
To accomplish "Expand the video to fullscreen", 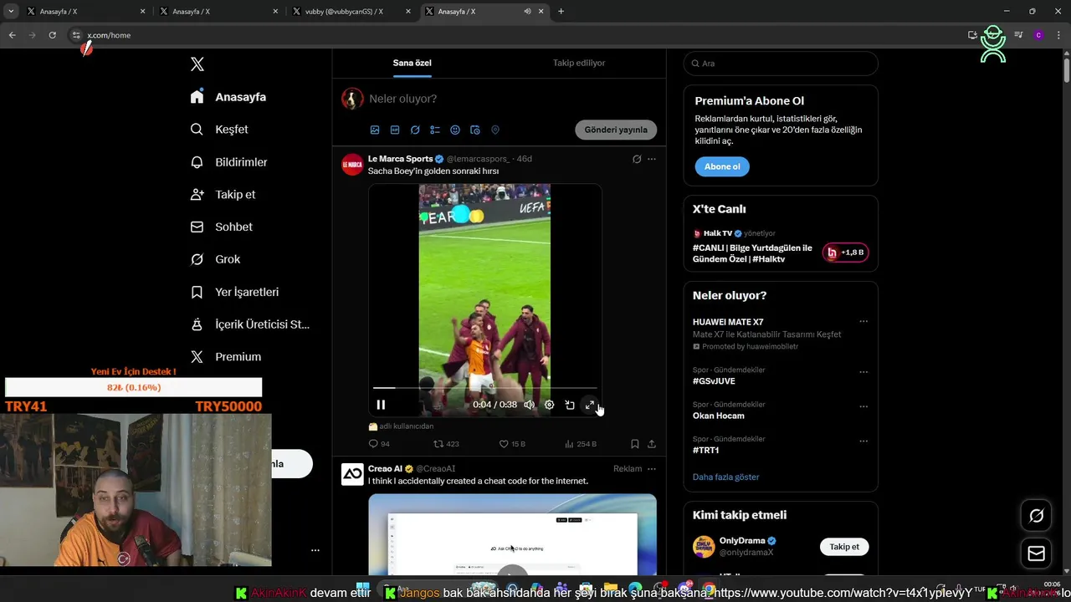I will 590,405.
